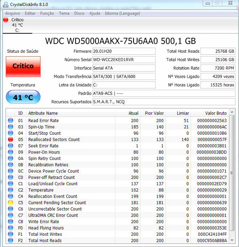Click the Total Host Reads value 25768 GB

tap(218, 51)
